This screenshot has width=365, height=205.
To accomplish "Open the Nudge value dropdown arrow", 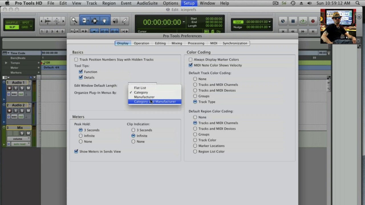I will click(269, 27).
